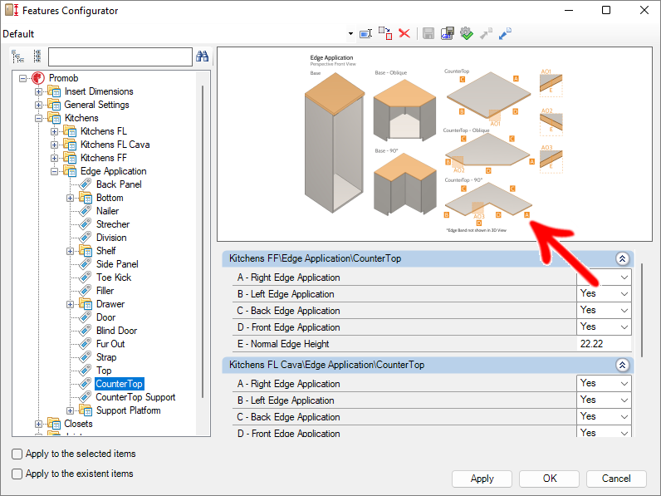Click the grayed floppy save icon
Image resolution: width=661 pixels, height=496 pixels.
pos(428,34)
